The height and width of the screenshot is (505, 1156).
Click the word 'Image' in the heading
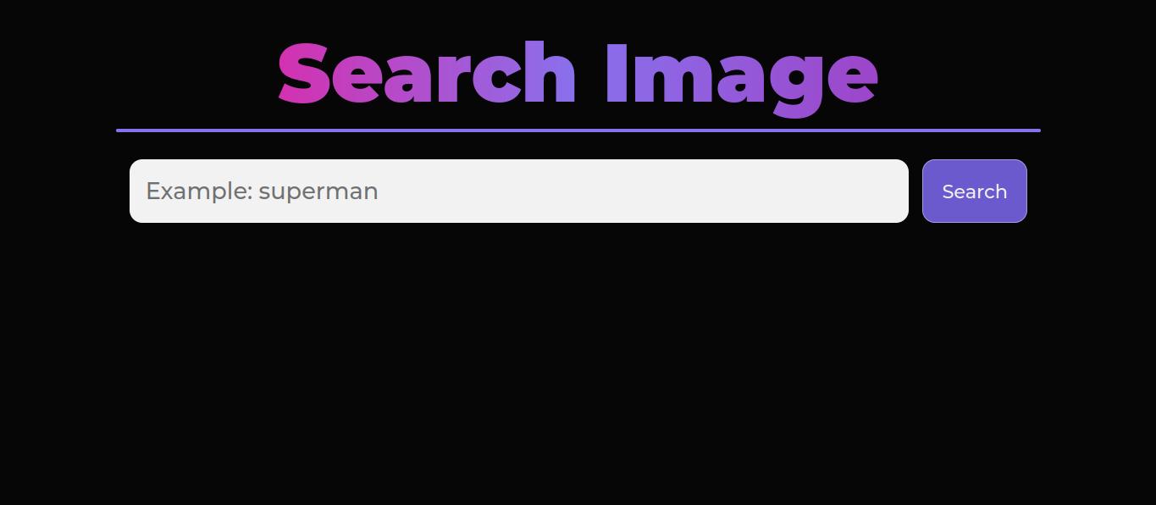click(742, 76)
